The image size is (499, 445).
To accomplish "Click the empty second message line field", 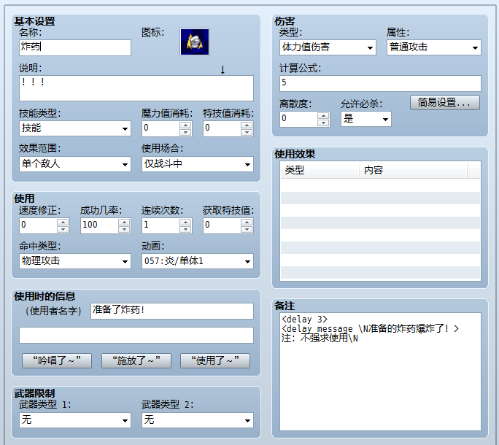I will 136,335.
